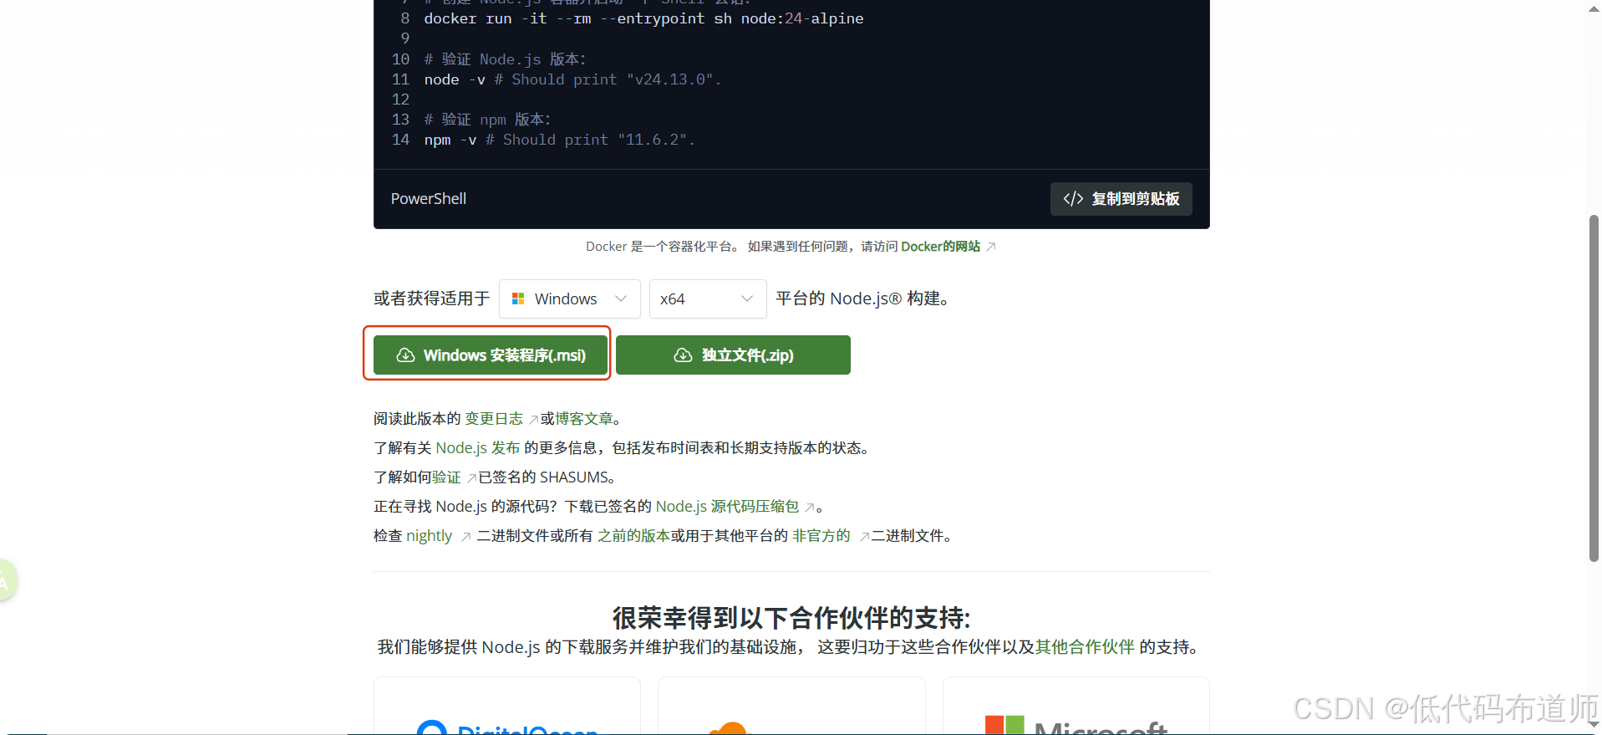This screenshot has height=735, width=1602.
Task: Click cloud download icon on zip button
Action: 683,355
